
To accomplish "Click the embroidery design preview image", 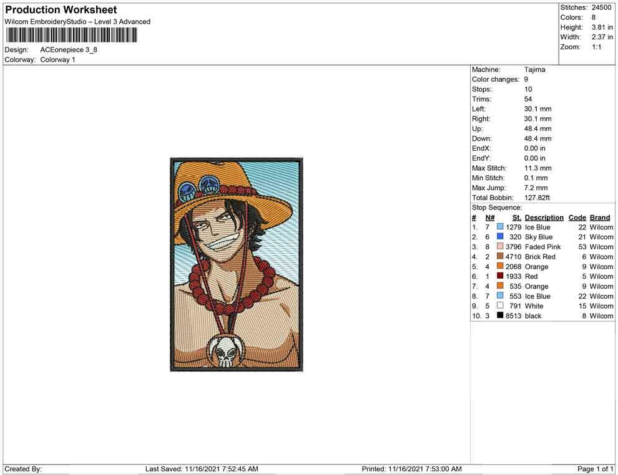I will point(237,264).
